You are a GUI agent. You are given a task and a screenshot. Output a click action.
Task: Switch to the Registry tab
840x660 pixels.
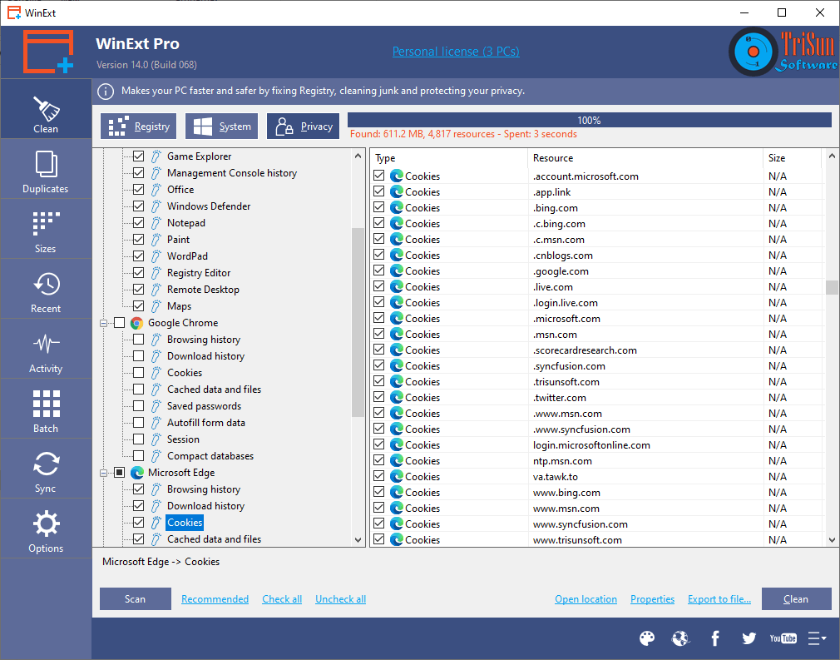tap(138, 126)
